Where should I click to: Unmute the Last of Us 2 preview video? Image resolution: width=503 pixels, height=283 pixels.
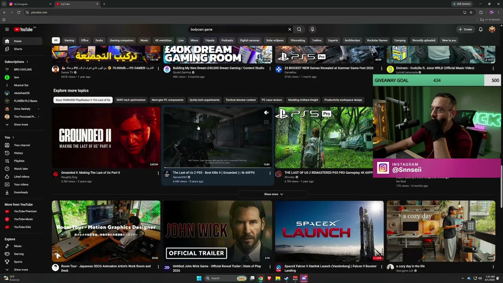[x=266, y=113]
